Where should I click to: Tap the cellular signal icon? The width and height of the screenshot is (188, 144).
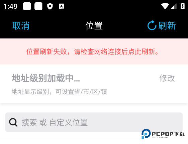point(174,6)
